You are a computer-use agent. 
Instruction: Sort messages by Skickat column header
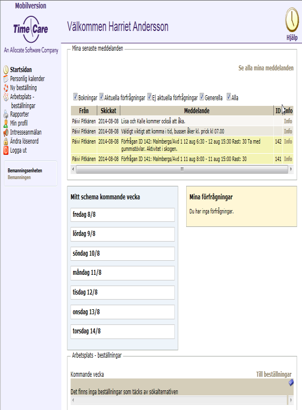[x=109, y=111]
